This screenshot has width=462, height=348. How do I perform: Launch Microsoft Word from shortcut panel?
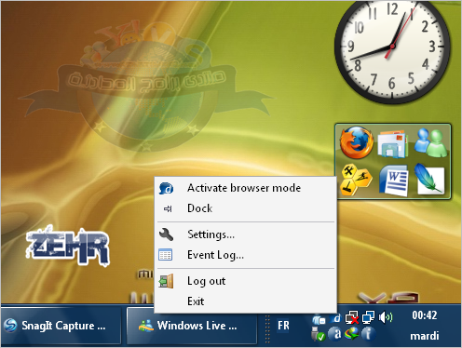tap(394, 181)
